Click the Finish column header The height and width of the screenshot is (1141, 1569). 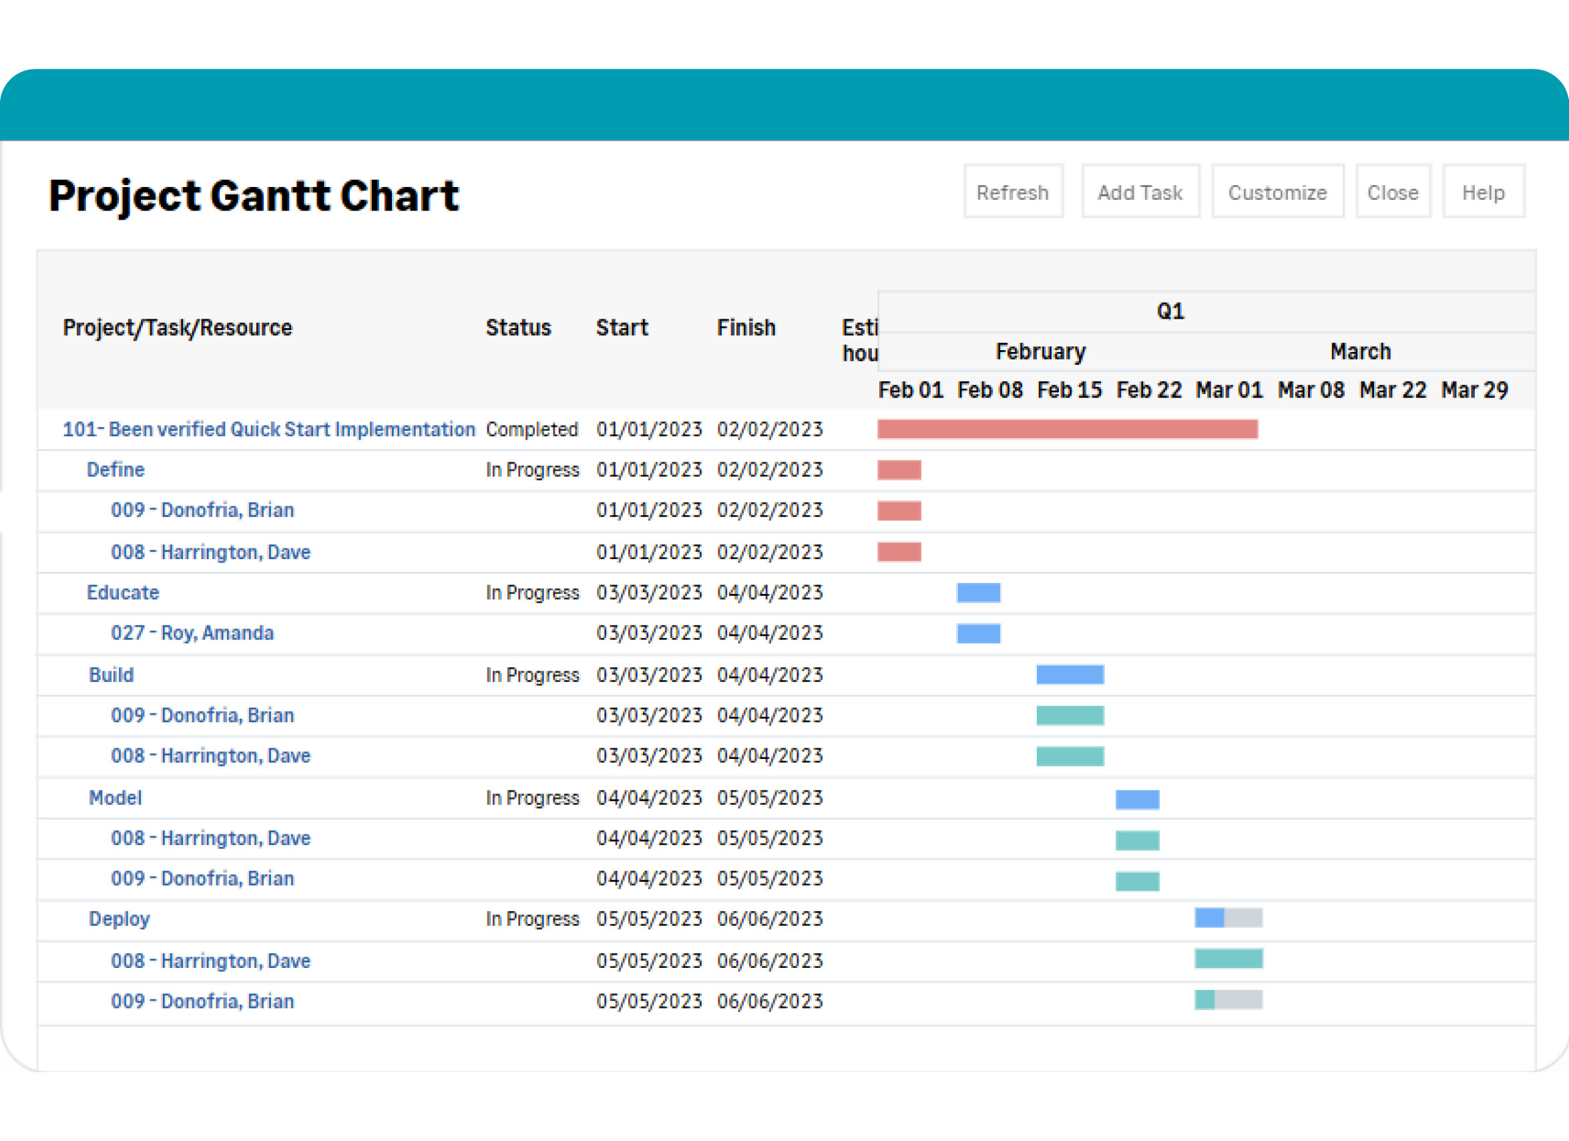click(746, 327)
